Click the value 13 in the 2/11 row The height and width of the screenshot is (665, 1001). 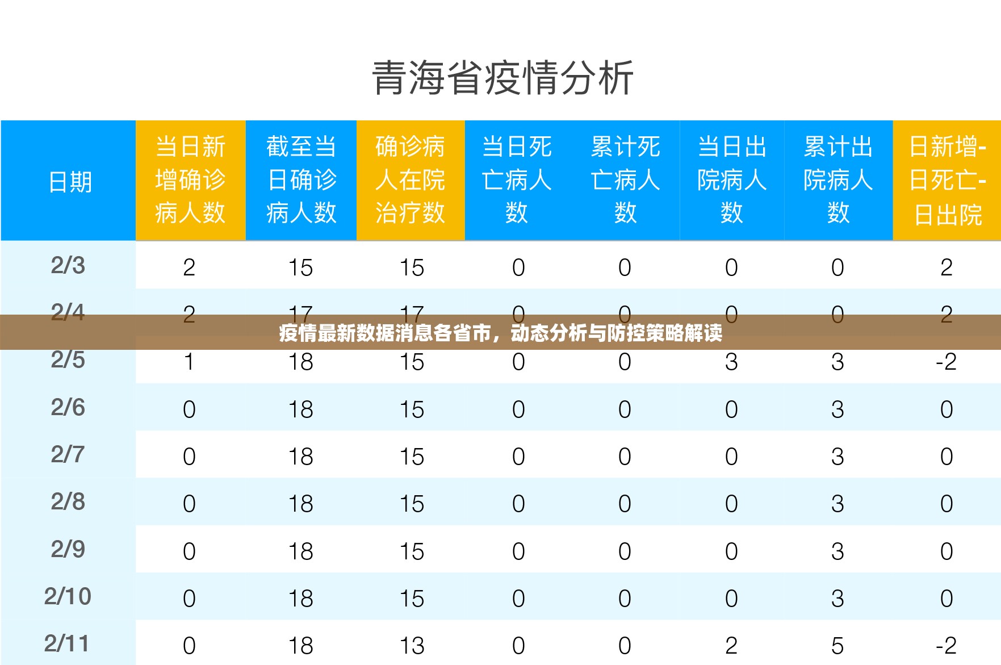click(x=412, y=646)
